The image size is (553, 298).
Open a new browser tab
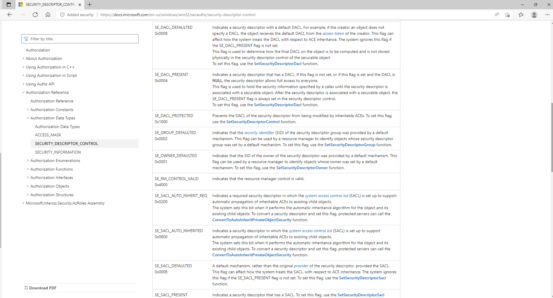click(90, 5)
